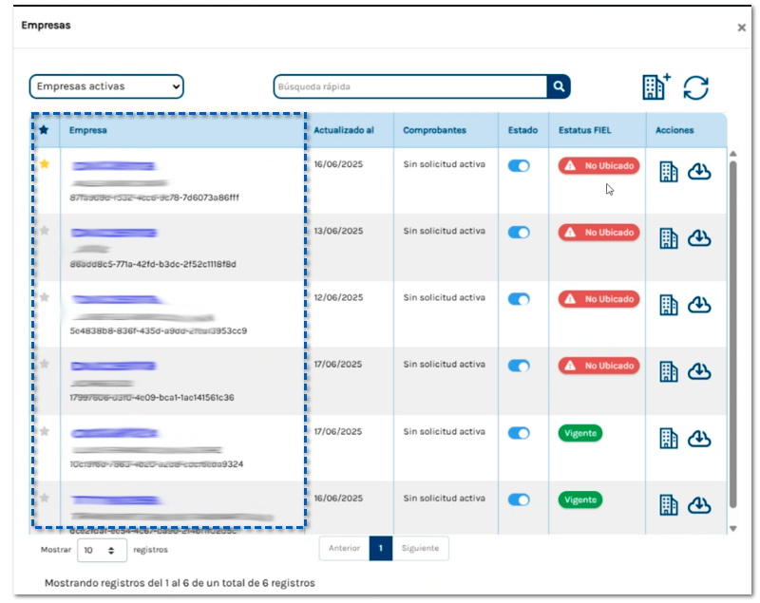Click Vigente badge in 17/06/2025 row

580,433
